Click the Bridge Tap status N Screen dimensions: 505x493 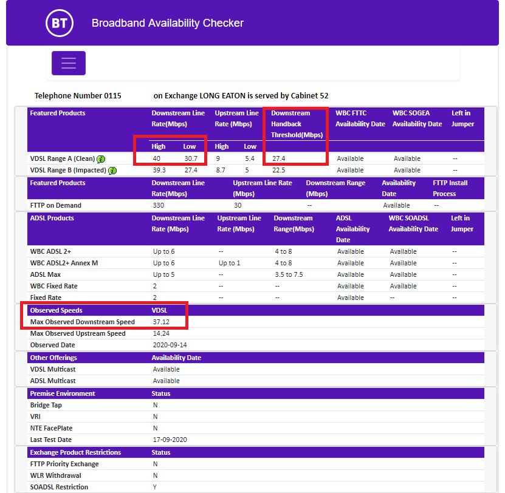coord(154,404)
